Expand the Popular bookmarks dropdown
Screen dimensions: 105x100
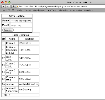[88, 10]
